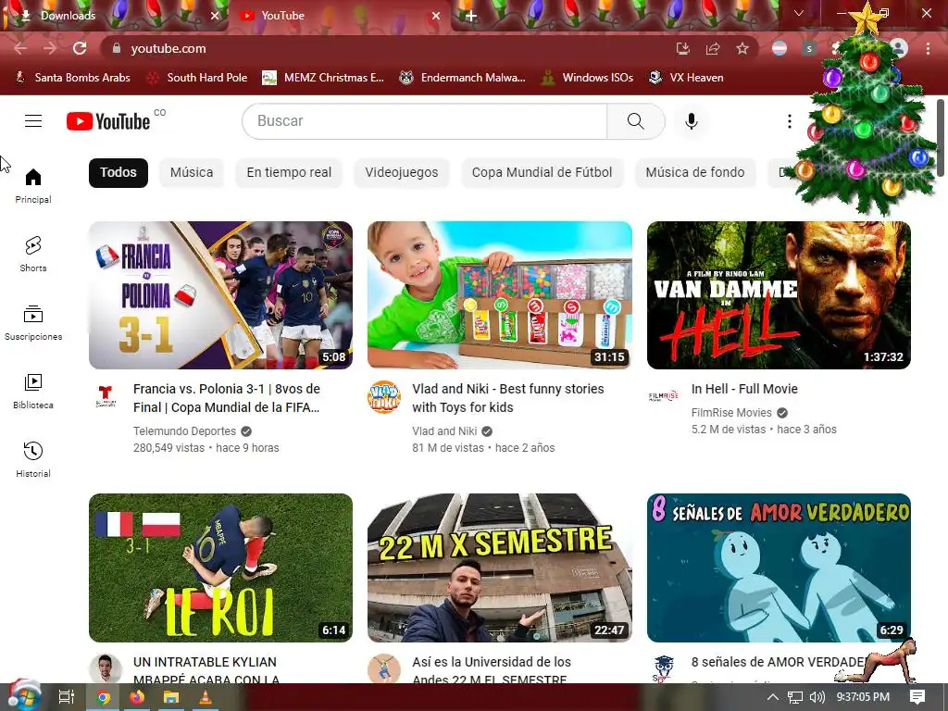Open the tab search dropdown arrow
Screen dimensions: 948x711
tap(799, 13)
